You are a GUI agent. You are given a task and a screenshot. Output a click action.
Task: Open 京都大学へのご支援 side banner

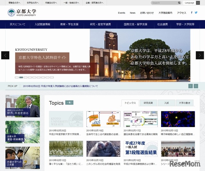[23, 158]
